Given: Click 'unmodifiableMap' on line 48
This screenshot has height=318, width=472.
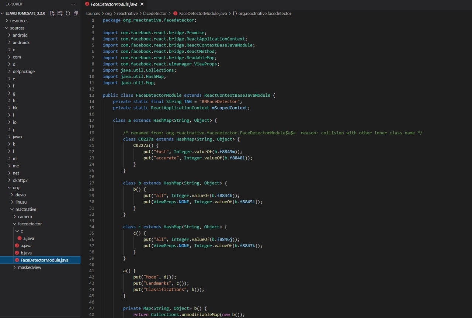Looking at the screenshot, I should (200, 315).
